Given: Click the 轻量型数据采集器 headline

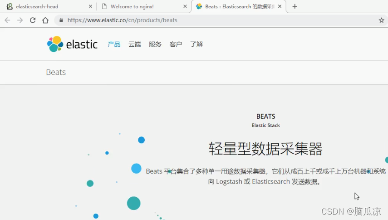Looking at the screenshot, I should click(266, 149).
